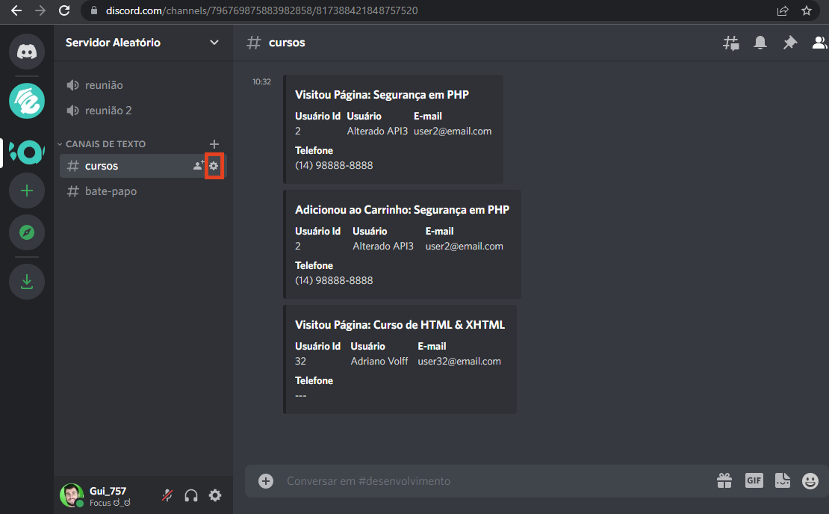
Task: Add a server with the plus icon
Action: point(27,191)
